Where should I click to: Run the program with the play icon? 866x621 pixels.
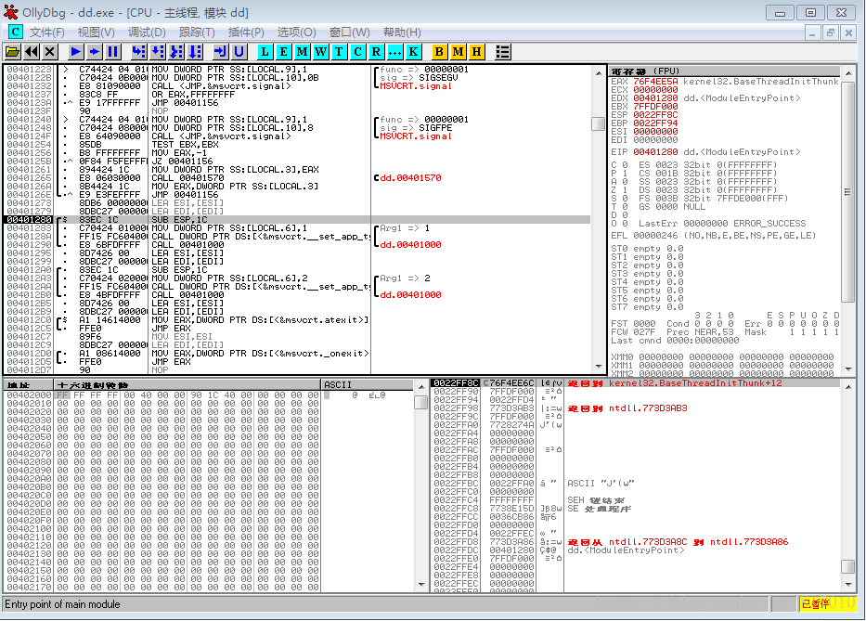point(76,52)
